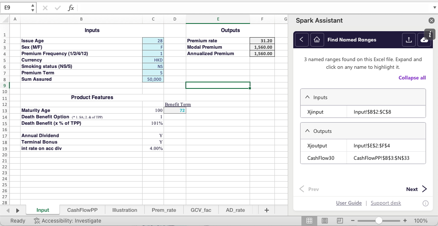Open the Support desk link
438x226 pixels.
tap(386, 203)
